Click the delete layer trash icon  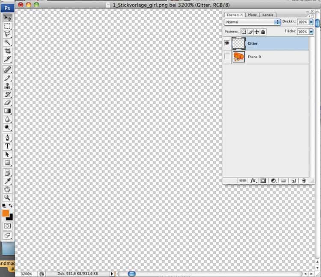303,181
